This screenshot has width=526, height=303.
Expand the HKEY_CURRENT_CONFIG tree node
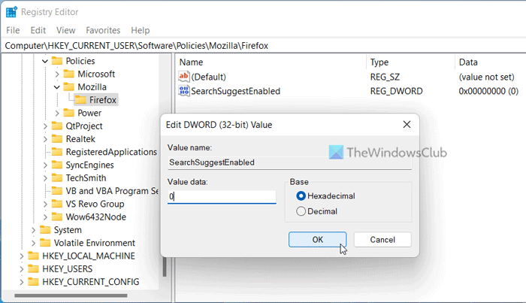22,282
